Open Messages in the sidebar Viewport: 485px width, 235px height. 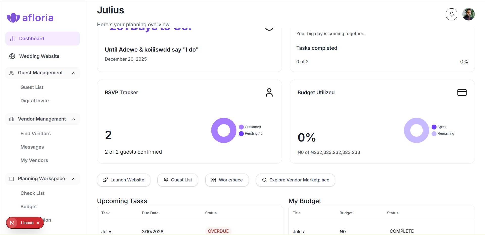32,147
